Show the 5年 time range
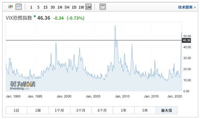The image size is (200, 119). (x=145, y=110)
